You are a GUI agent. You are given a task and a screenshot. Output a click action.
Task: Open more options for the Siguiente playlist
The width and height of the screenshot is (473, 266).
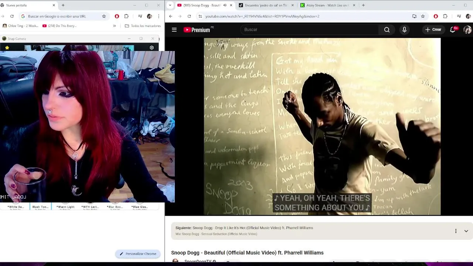(456, 231)
